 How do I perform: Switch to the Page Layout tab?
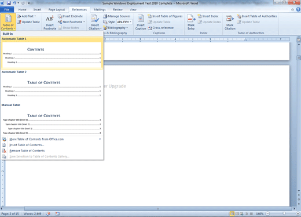[x=57, y=9]
